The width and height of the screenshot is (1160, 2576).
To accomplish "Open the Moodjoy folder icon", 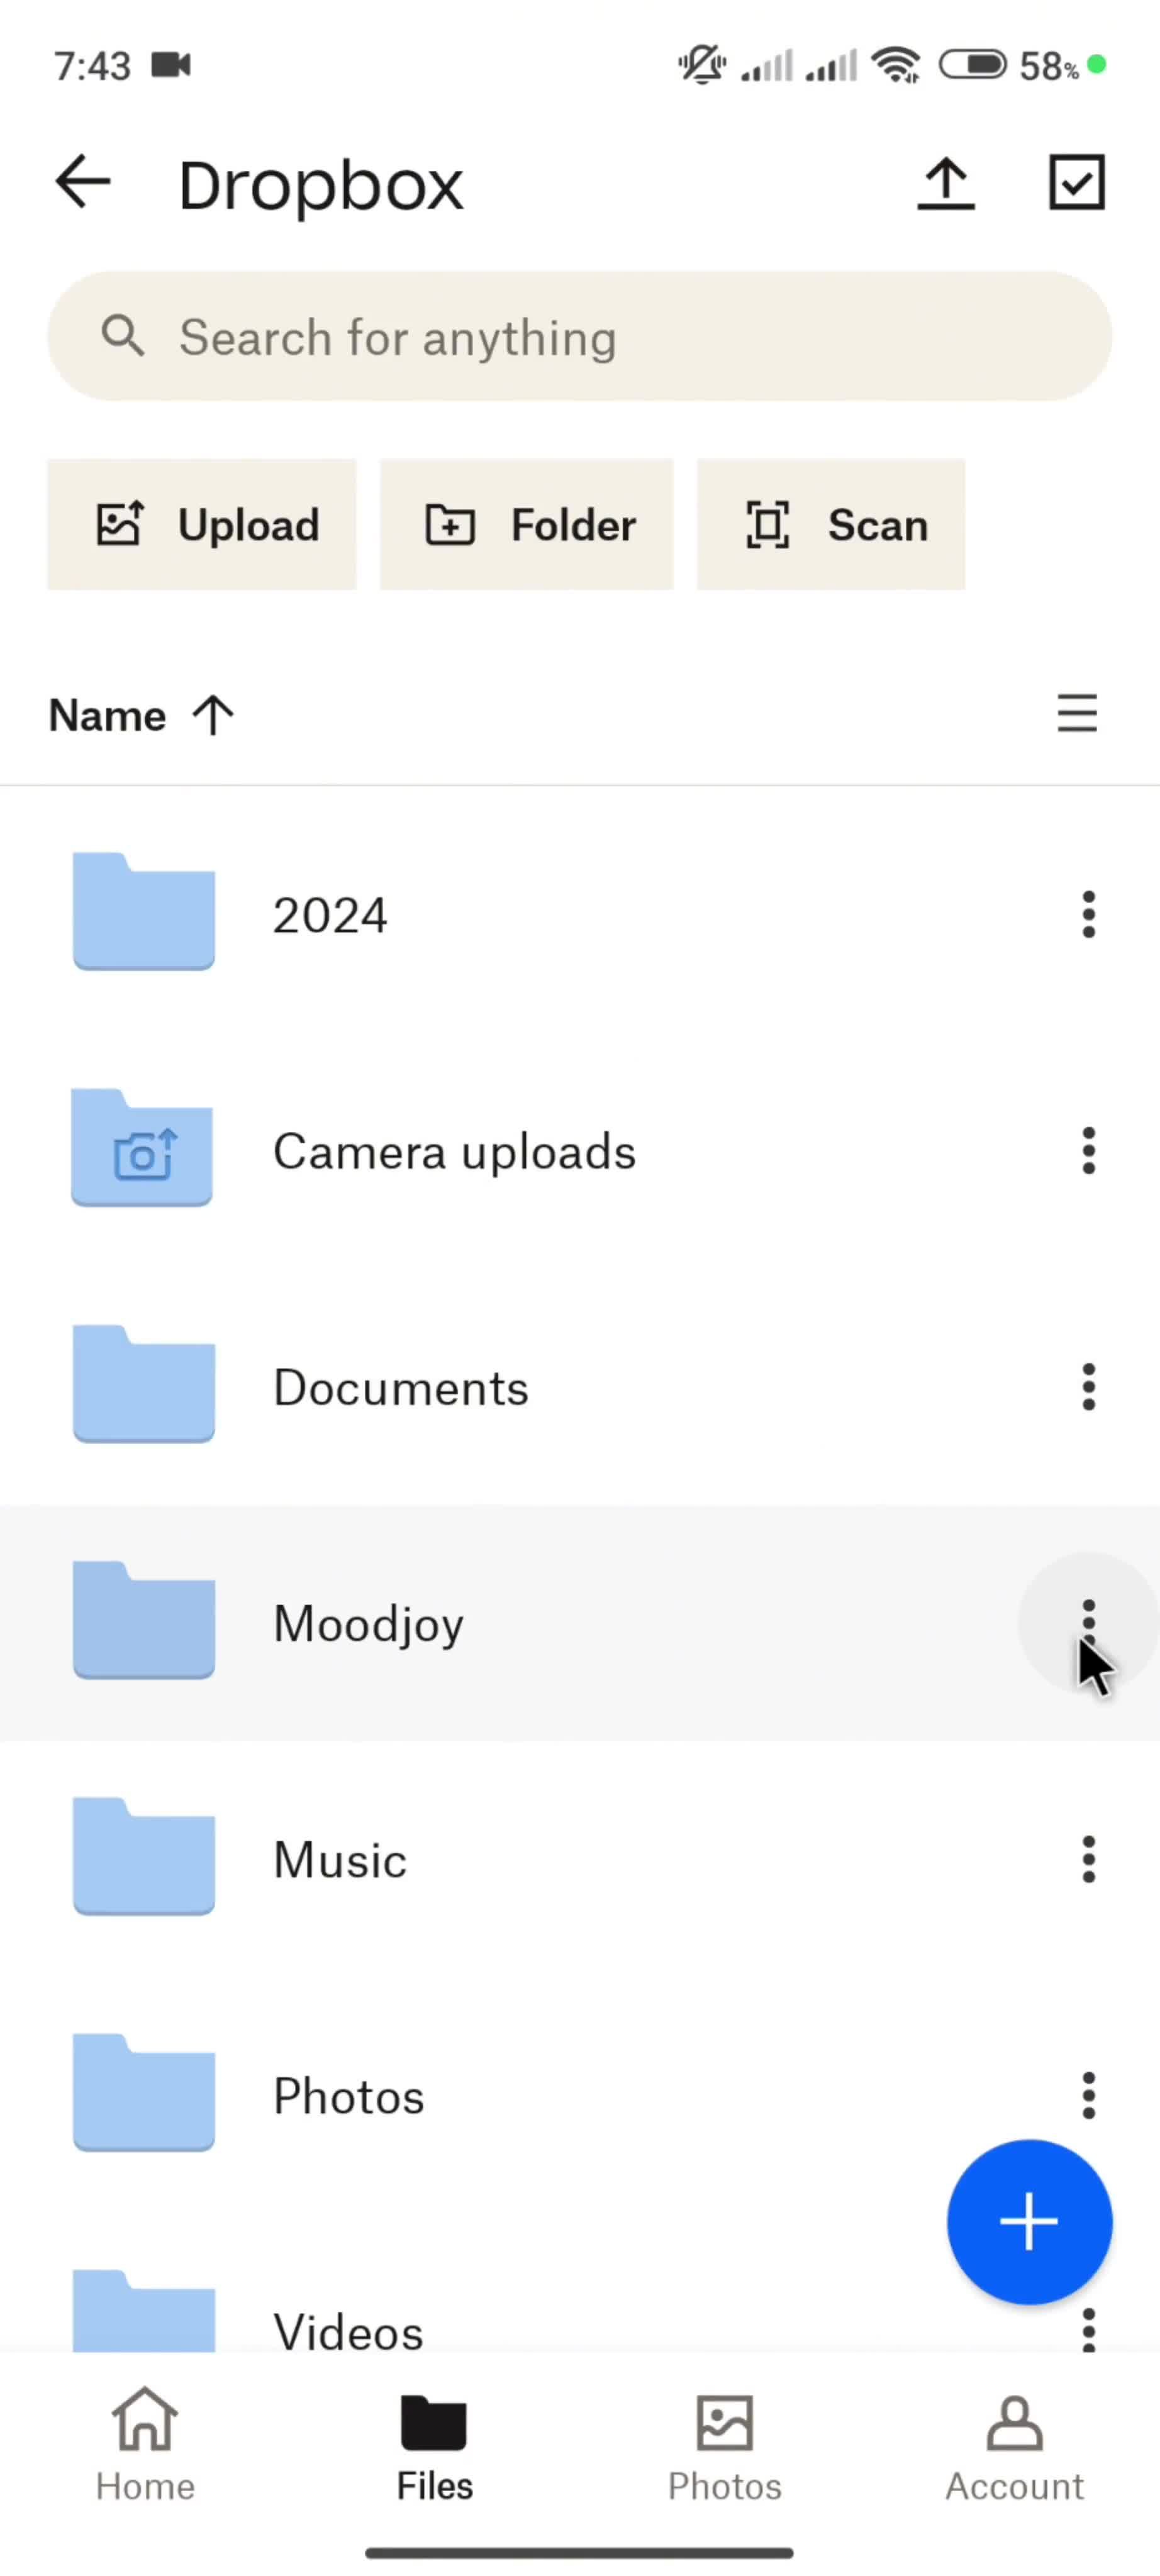I will [x=144, y=1619].
